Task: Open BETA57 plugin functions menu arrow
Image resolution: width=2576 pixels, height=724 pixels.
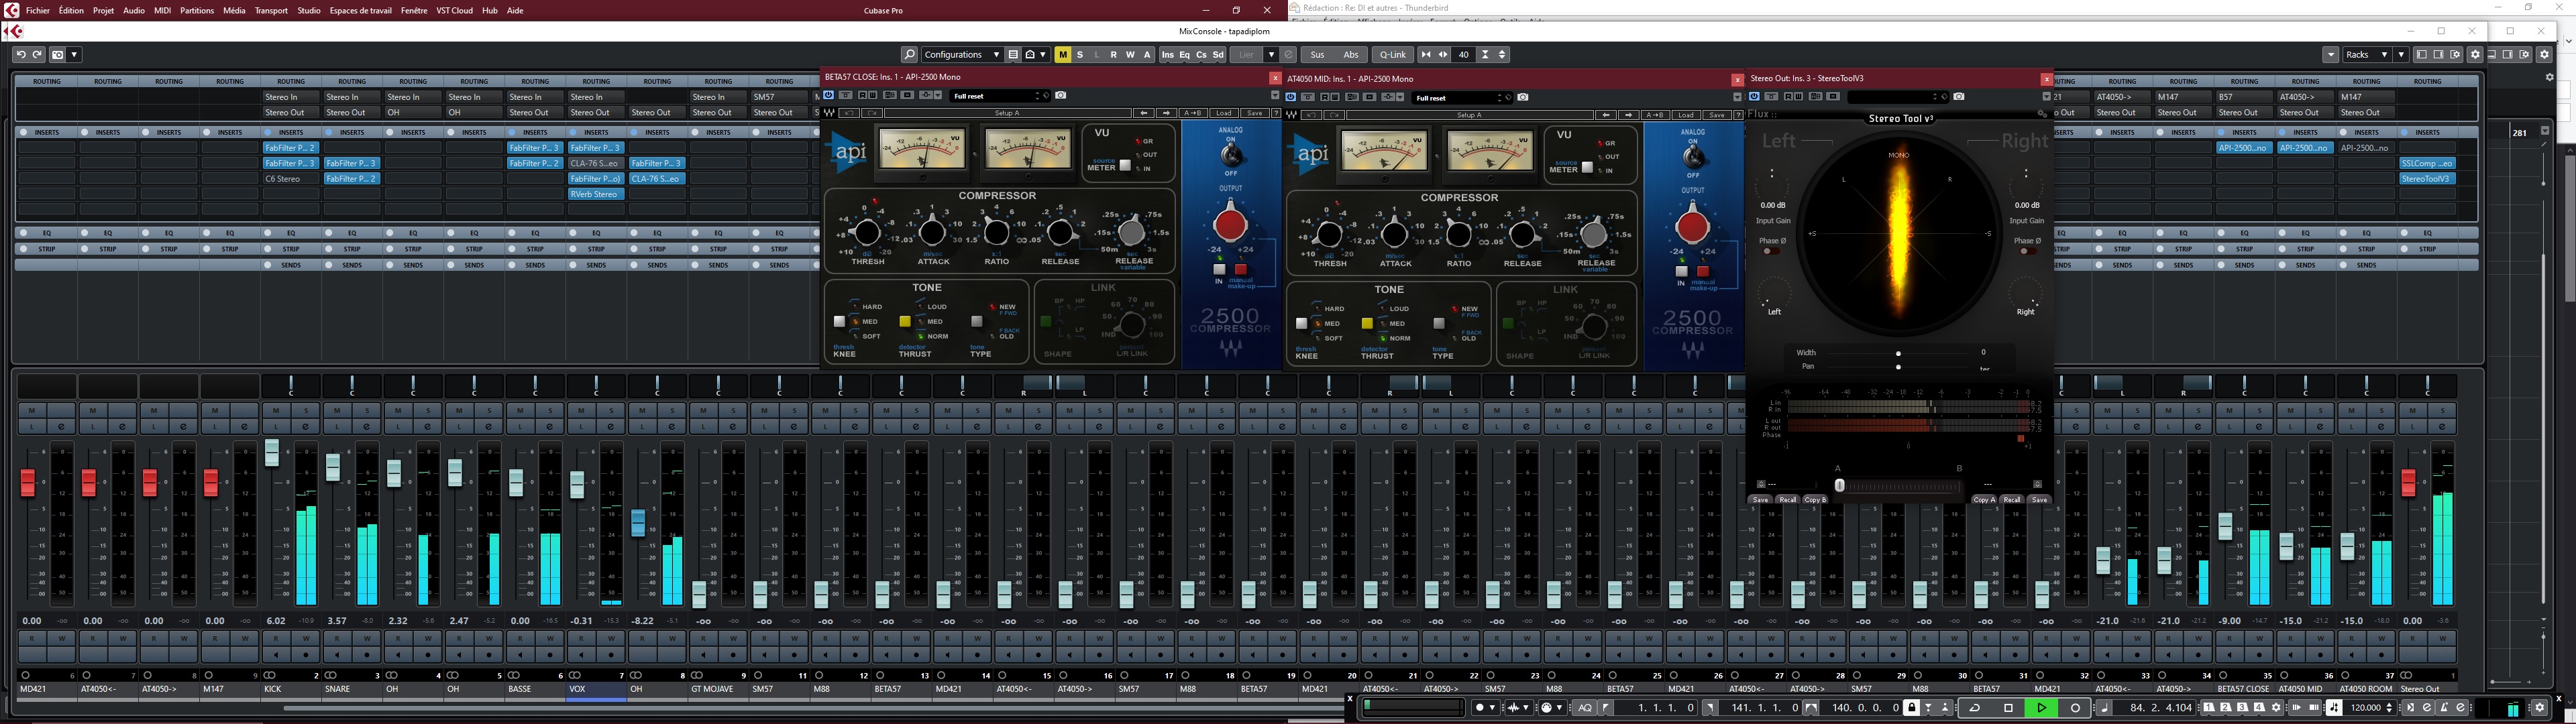Action: (1275, 95)
